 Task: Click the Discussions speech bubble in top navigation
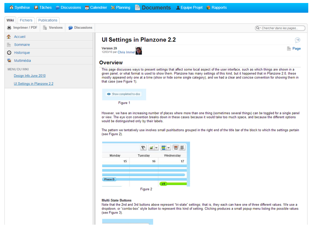point(58,8)
